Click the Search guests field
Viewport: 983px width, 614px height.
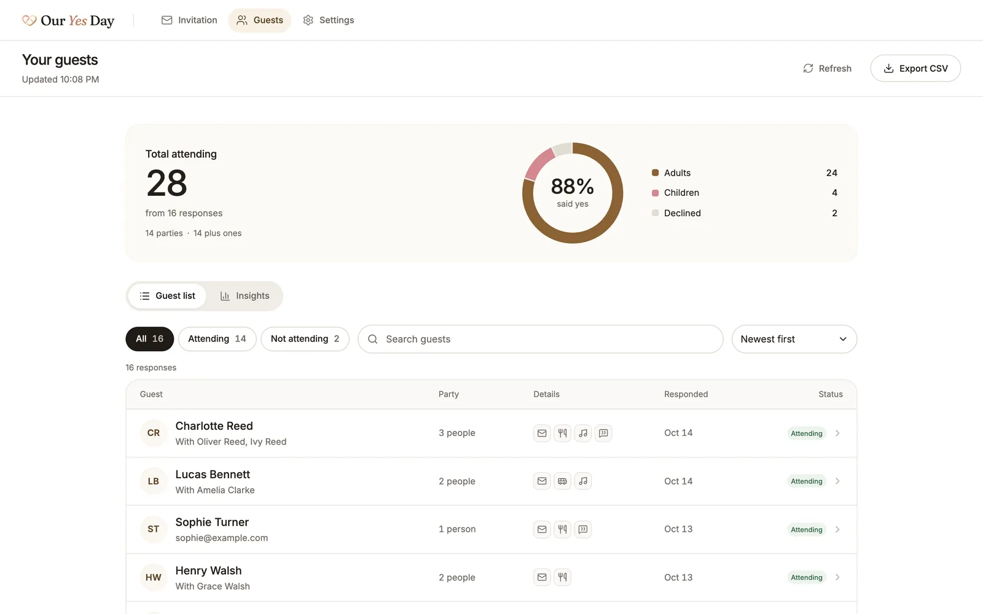coord(540,339)
